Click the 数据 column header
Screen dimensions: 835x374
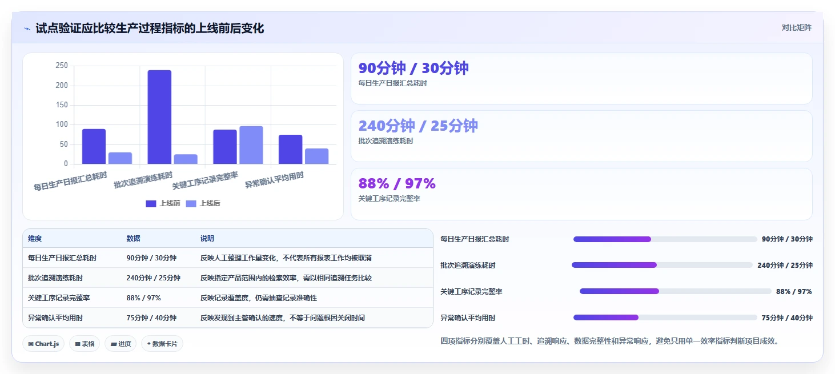(x=133, y=239)
